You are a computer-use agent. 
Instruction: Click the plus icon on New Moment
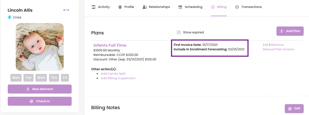pos(28,89)
